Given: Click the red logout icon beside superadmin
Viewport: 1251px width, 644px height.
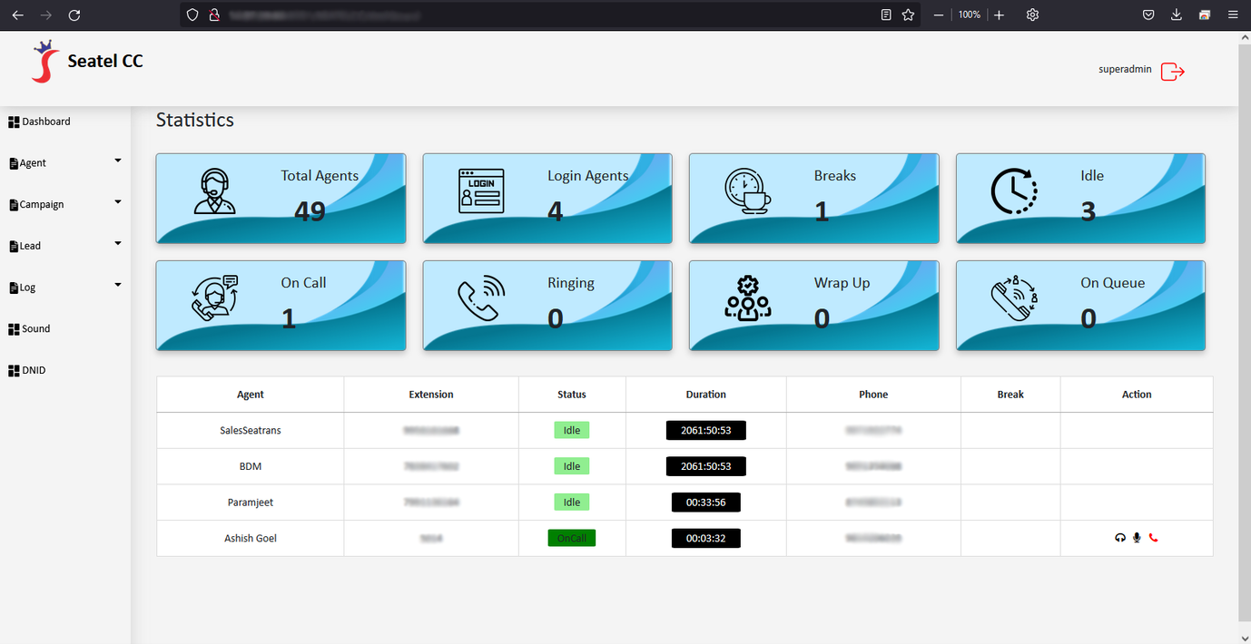Looking at the screenshot, I should [x=1173, y=72].
